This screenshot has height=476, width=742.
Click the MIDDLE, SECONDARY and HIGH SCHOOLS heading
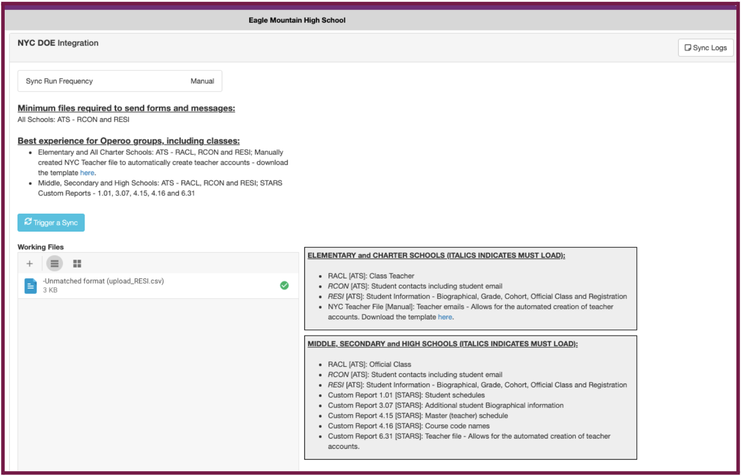pos(443,344)
